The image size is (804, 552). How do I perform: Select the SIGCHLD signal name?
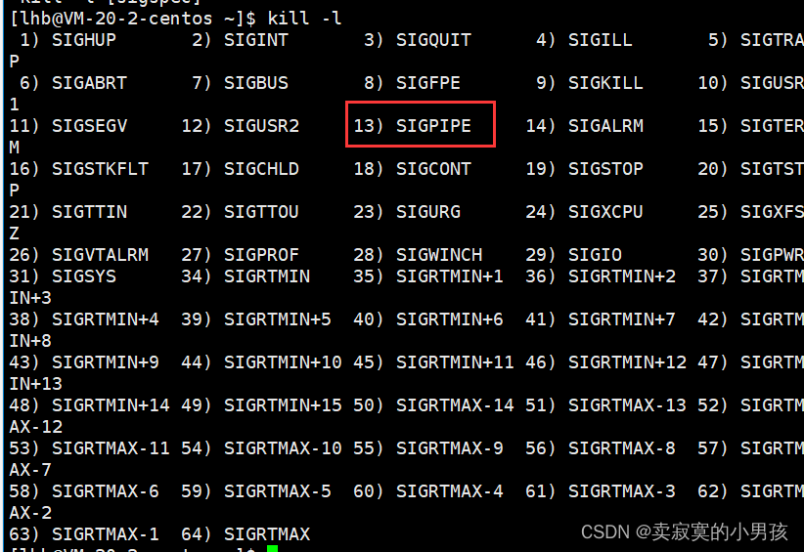coord(261,169)
